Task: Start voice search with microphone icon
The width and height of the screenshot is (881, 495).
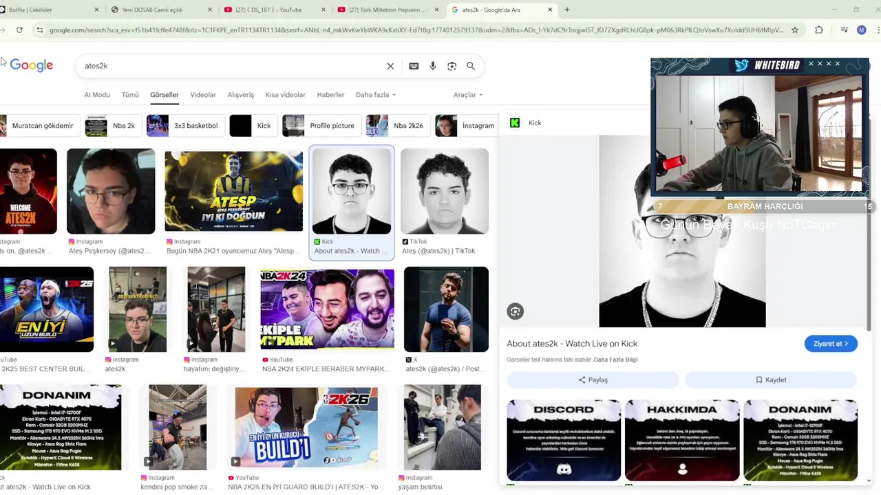Action: click(x=433, y=66)
